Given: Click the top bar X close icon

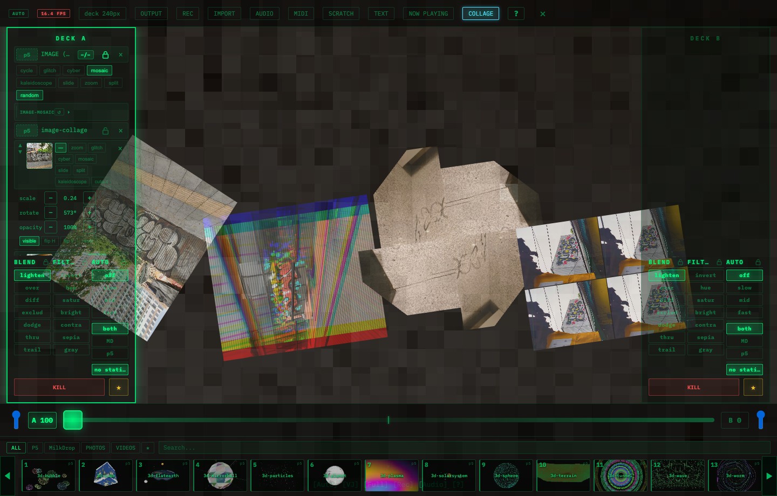Looking at the screenshot, I should tap(543, 13).
